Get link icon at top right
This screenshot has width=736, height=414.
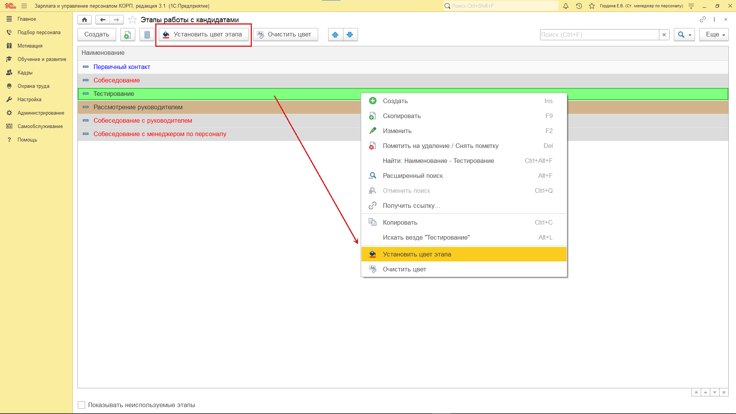[x=703, y=19]
